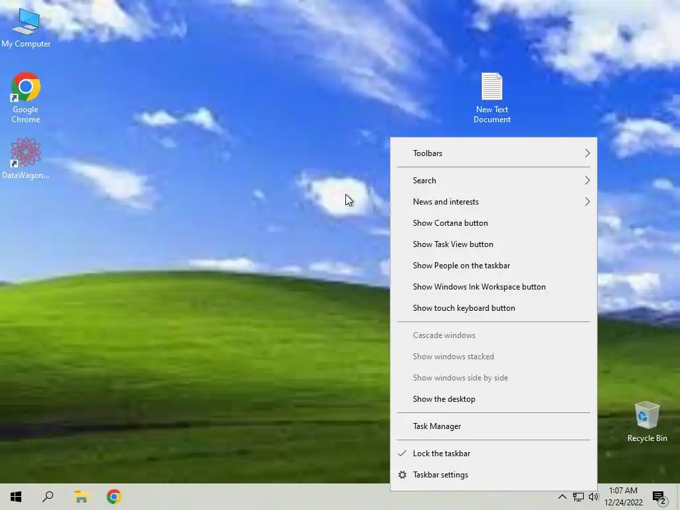Open Task Manager from the context menu
The height and width of the screenshot is (510, 680).
493,426
